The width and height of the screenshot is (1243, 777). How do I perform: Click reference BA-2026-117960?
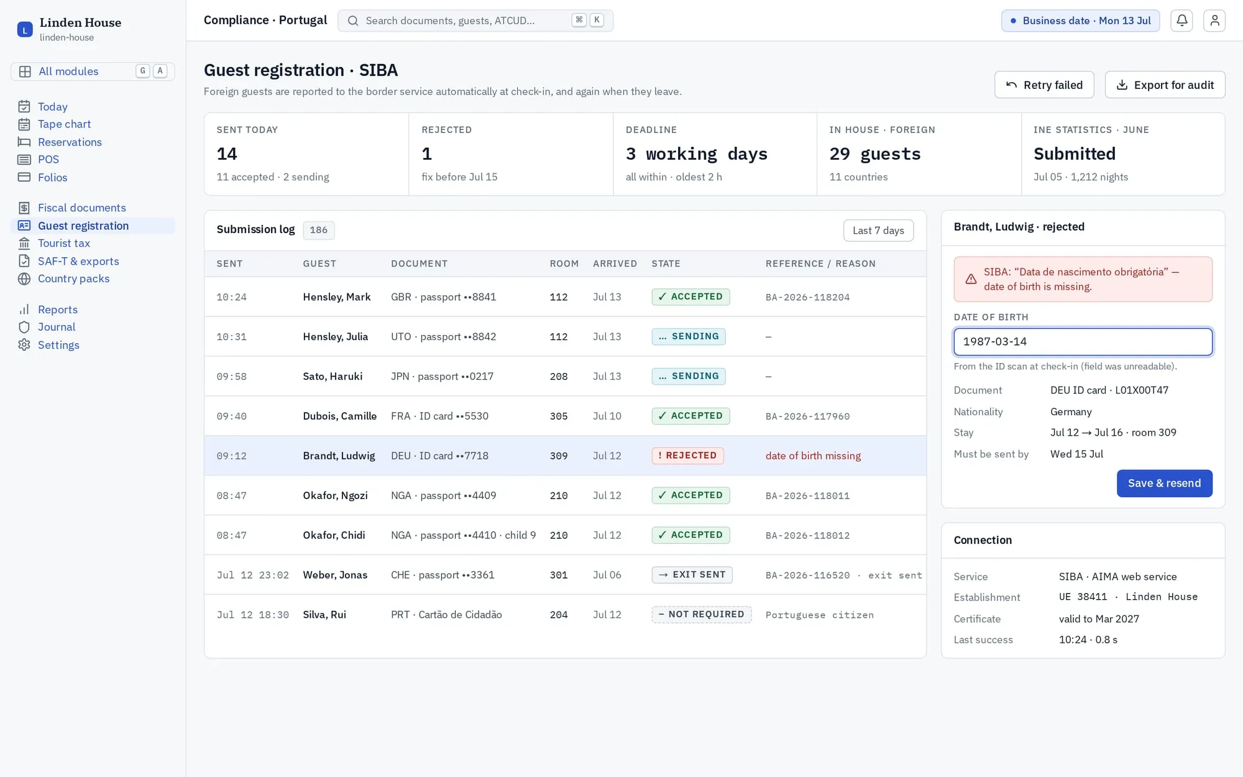[807, 416]
